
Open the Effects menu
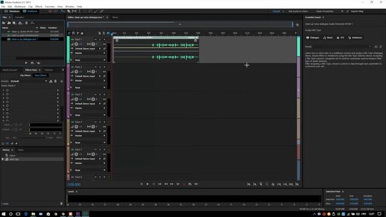[39, 7]
